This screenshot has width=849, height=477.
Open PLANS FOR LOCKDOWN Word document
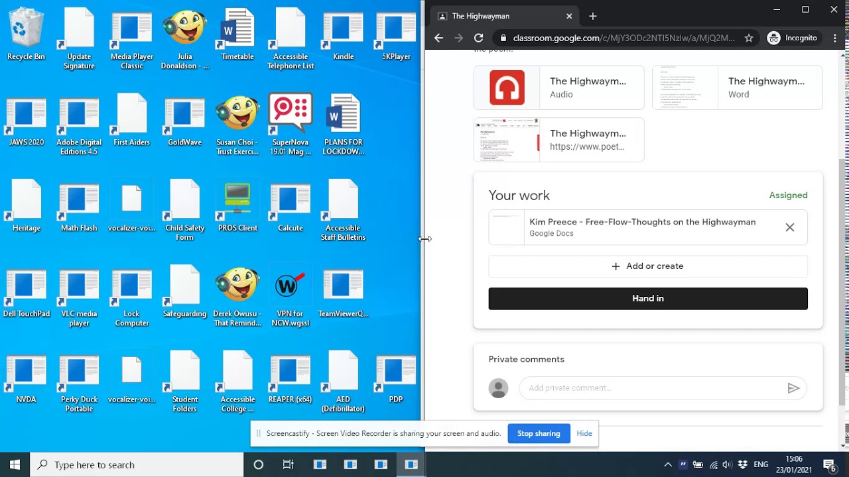click(x=343, y=125)
